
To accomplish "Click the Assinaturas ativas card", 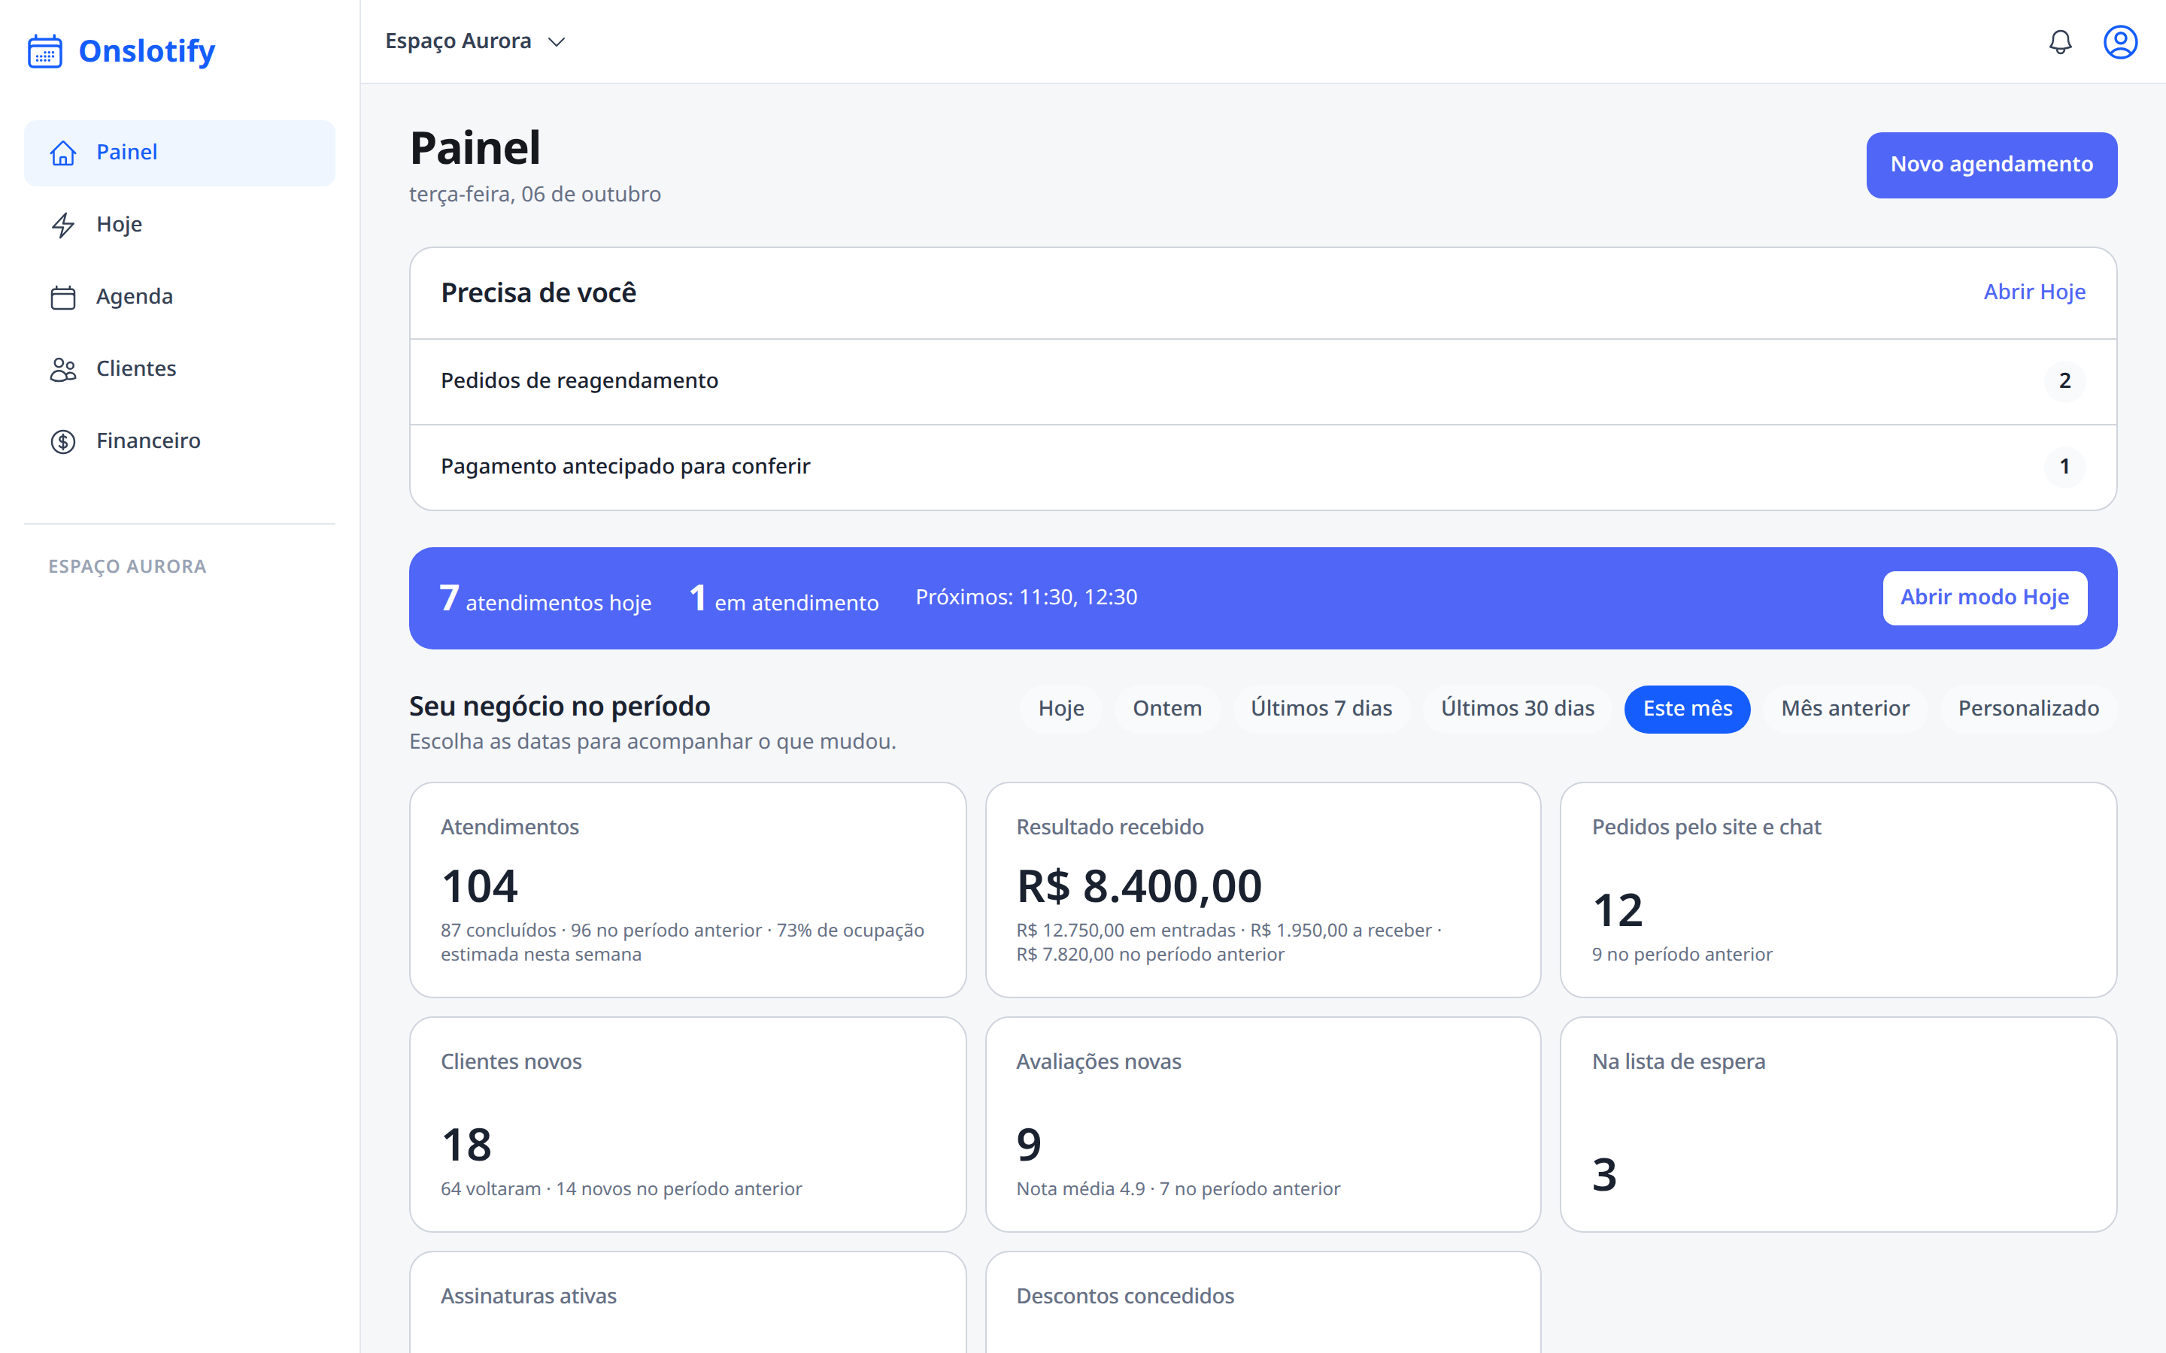I will 687,1303.
